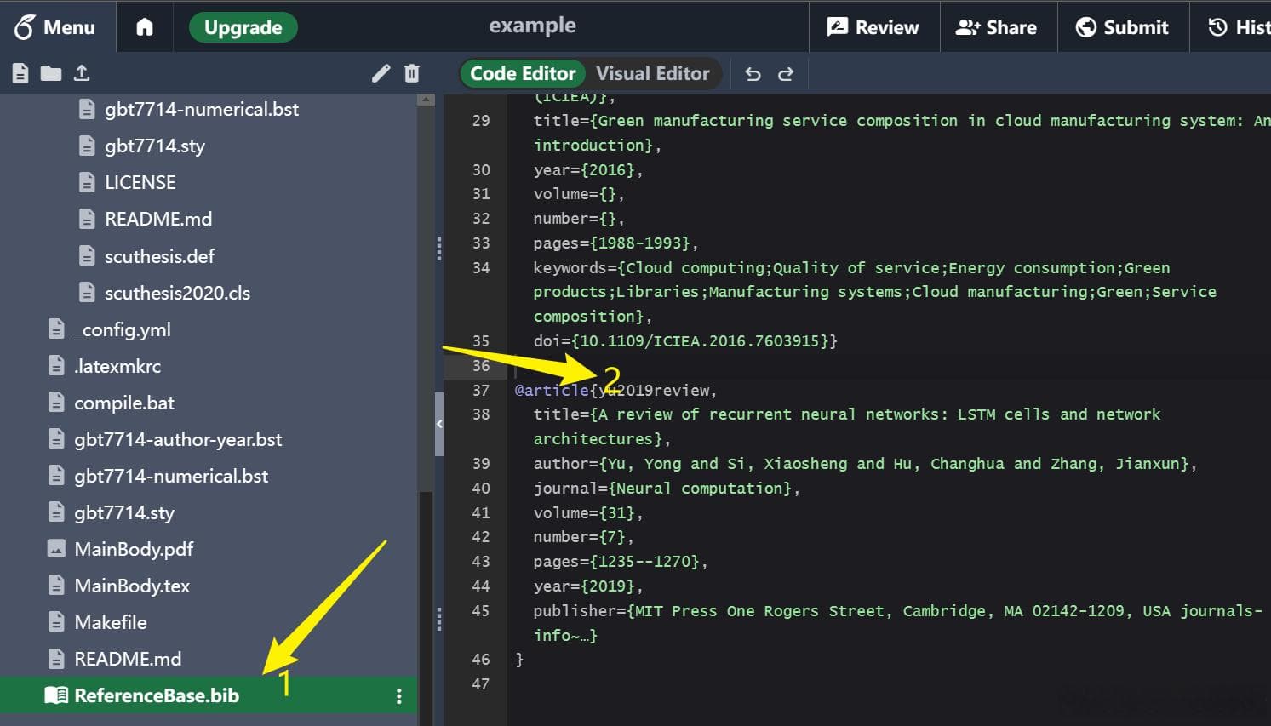
Task: Click the green Upgrade button
Action: pyautogui.click(x=243, y=27)
